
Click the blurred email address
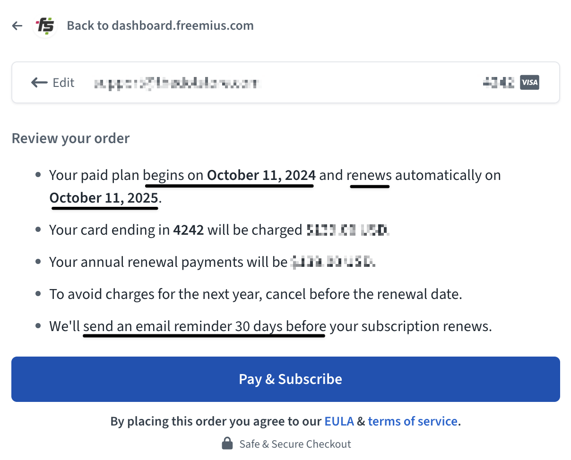(x=177, y=84)
